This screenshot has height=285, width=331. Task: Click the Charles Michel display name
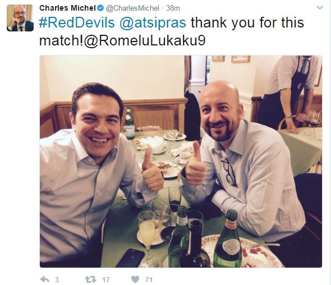[67, 8]
